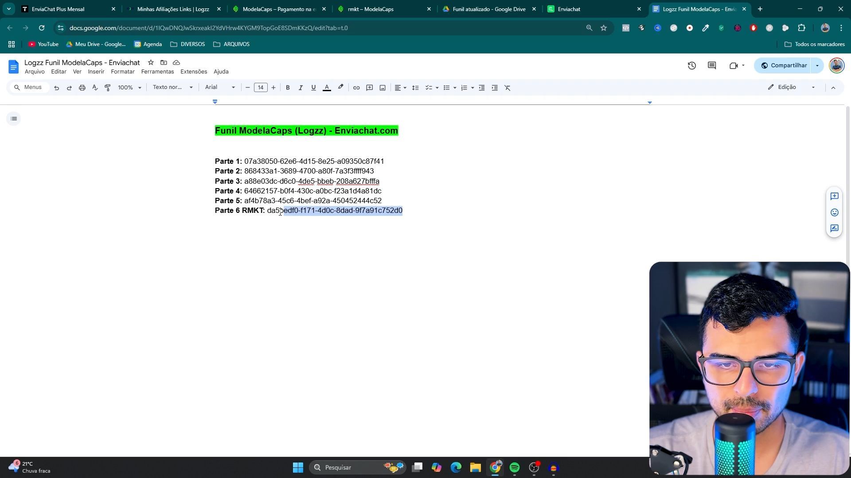This screenshot has width=851, height=478.
Task: Search menus via the Menus box
Action: point(29,87)
